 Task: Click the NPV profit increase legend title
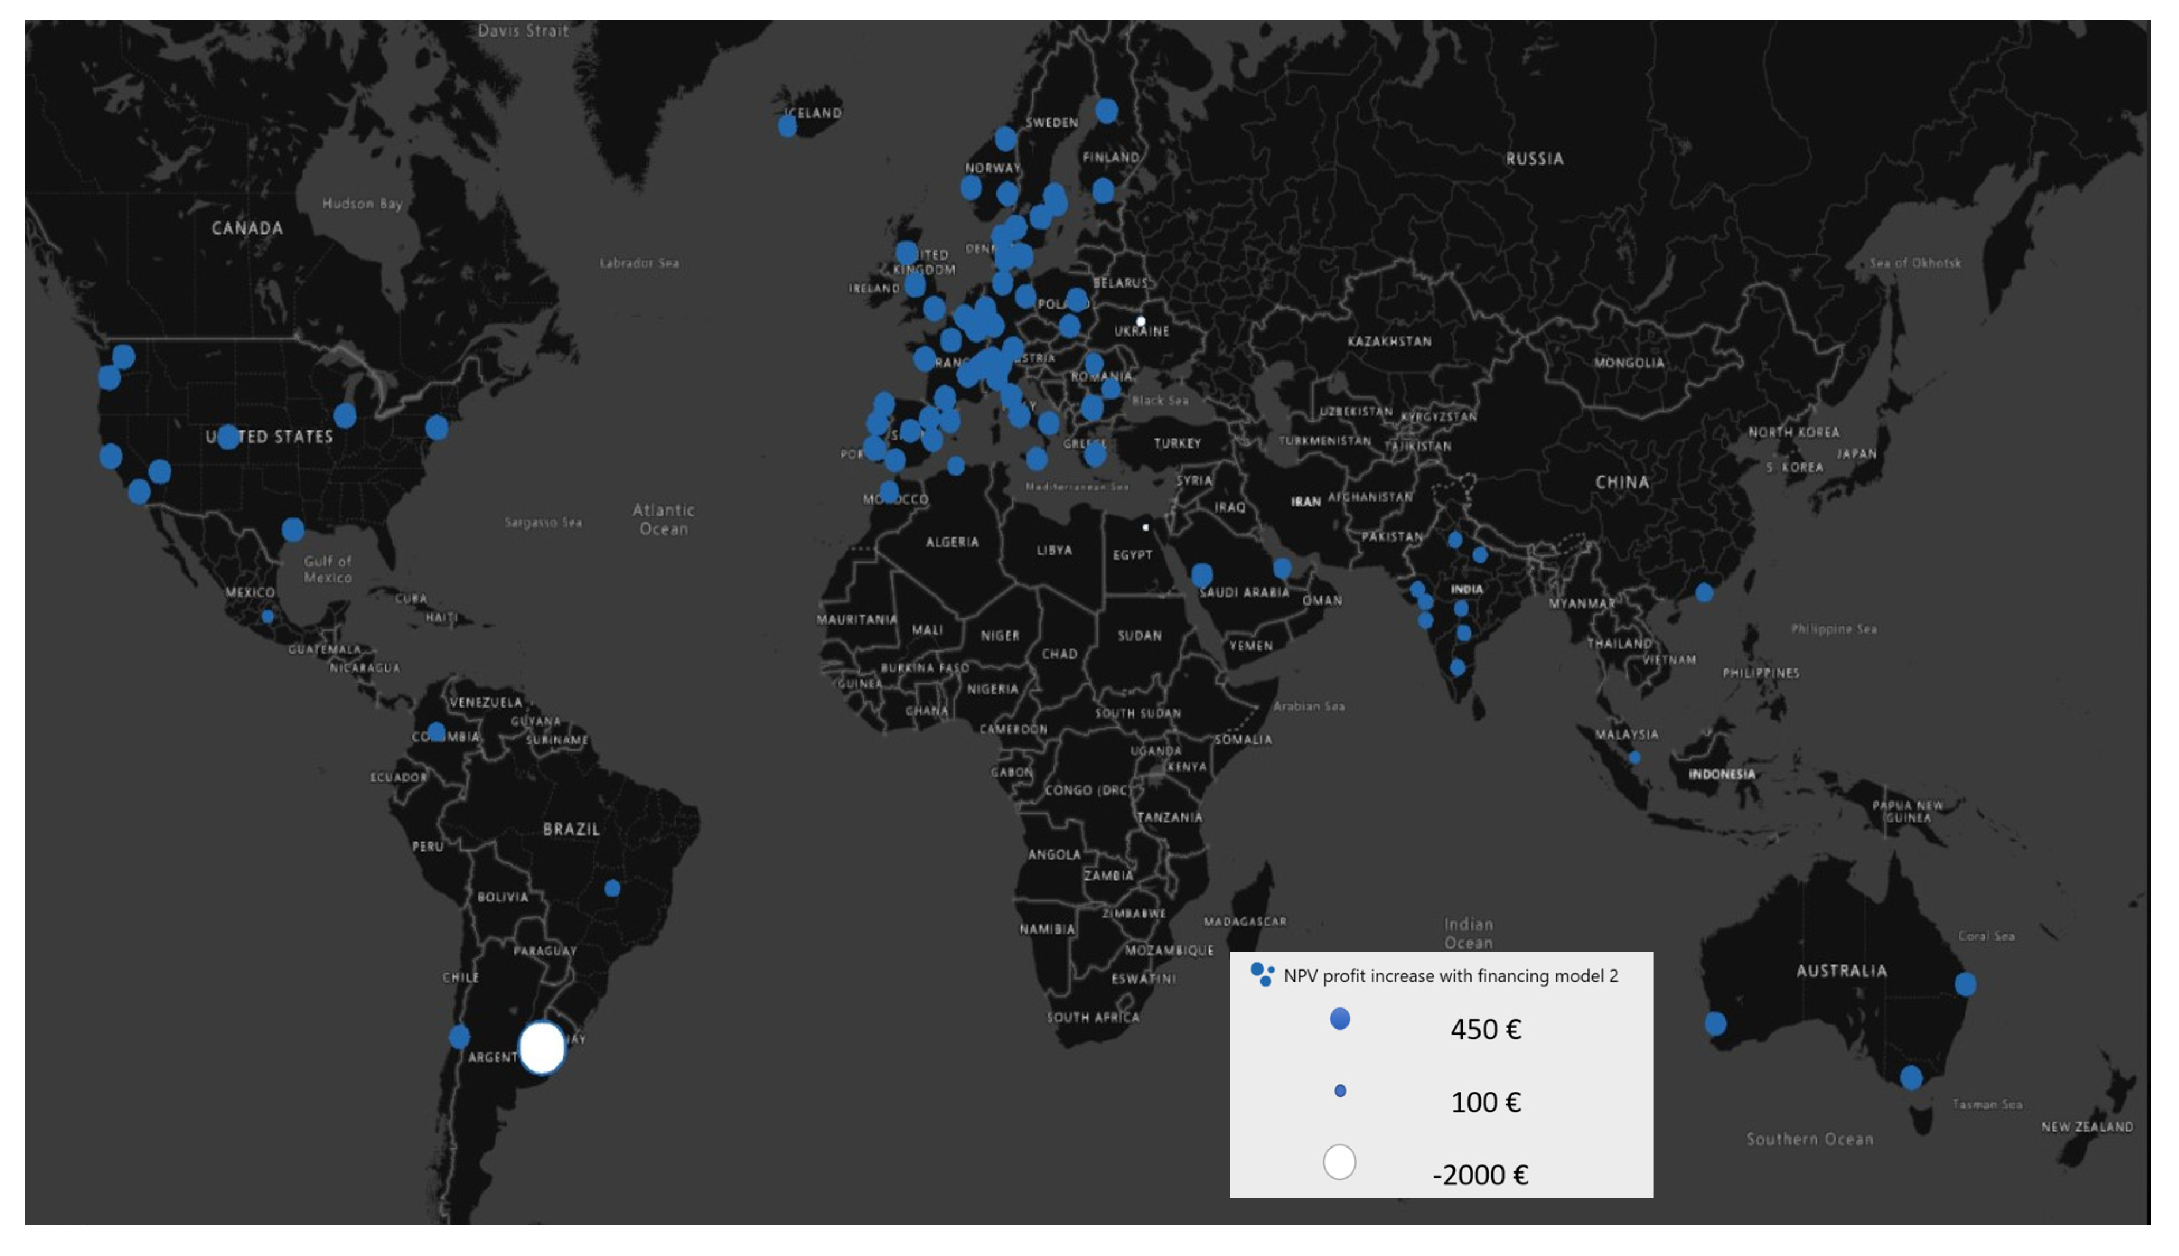tap(1450, 976)
